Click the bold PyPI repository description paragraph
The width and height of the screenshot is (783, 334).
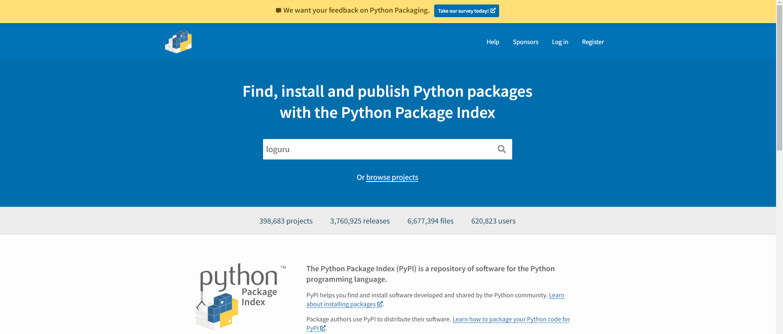click(x=431, y=274)
